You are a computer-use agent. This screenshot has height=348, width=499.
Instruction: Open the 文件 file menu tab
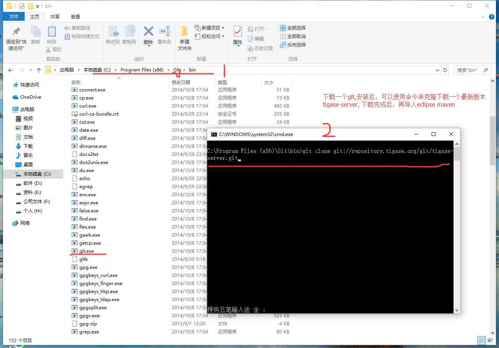[14, 17]
